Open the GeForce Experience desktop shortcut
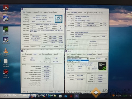The width and height of the screenshot is (132, 99). (6, 31)
